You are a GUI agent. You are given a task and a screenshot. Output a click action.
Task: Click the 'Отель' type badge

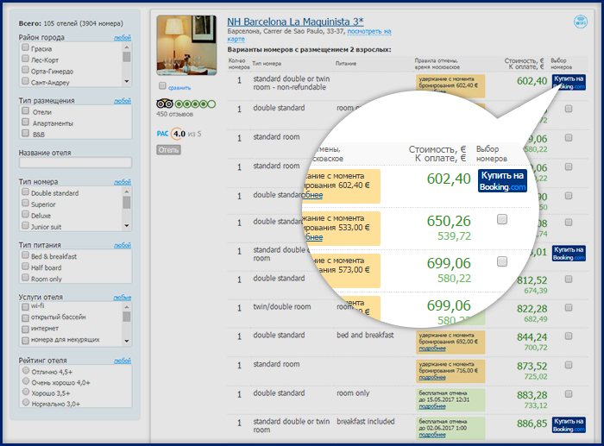point(169,150)
